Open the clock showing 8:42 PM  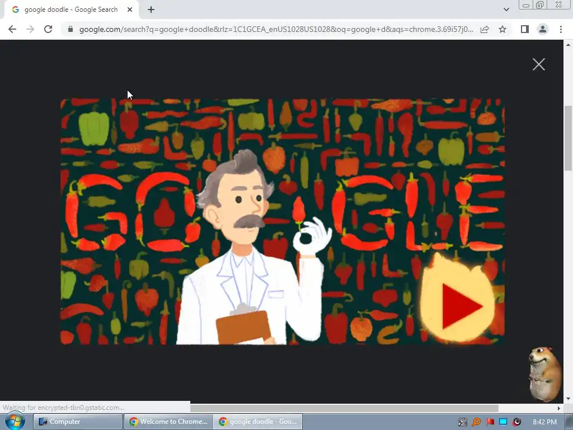(544, 422)
